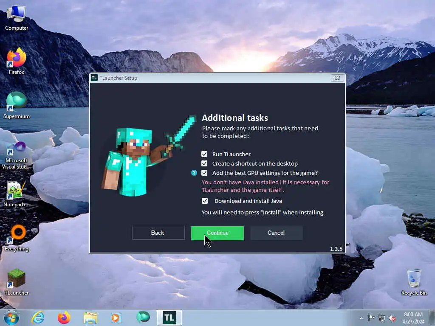Click the blue help question mark icon
435x326 pixels.
tap(194, 173)
